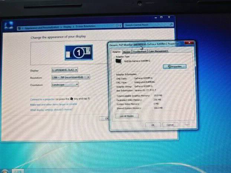Viewport: 231px width, 173px height.
Task: Click the '0 MB' system video memory value
Action: tap(156, 104)
